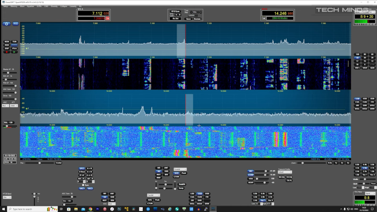Click the power button icon
This screenshot has height=212, width=377.
(7, 24)
